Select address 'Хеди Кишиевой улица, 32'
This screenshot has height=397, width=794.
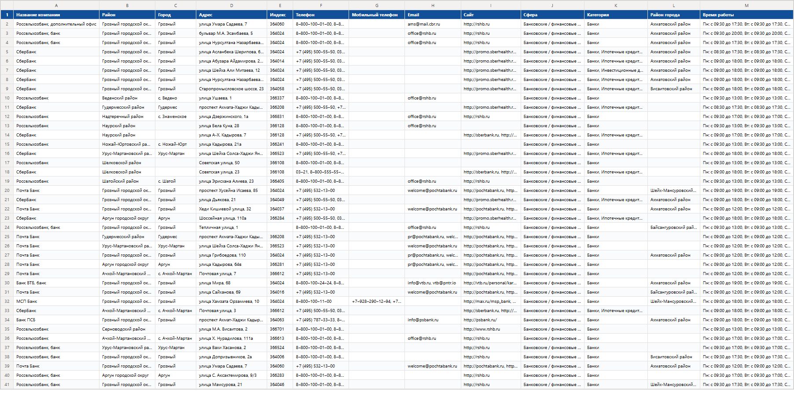click(232, 209)
